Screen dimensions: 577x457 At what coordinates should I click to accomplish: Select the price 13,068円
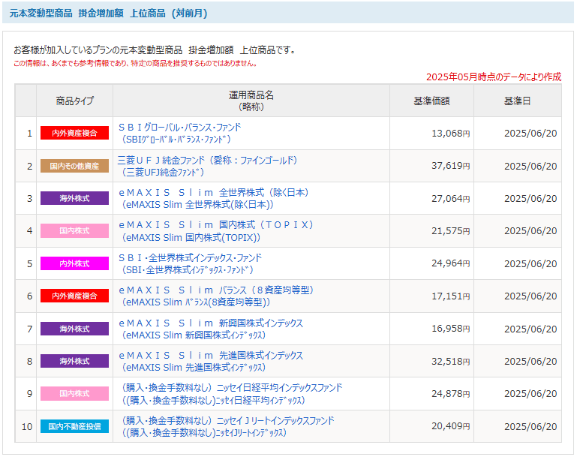point(451,134)
